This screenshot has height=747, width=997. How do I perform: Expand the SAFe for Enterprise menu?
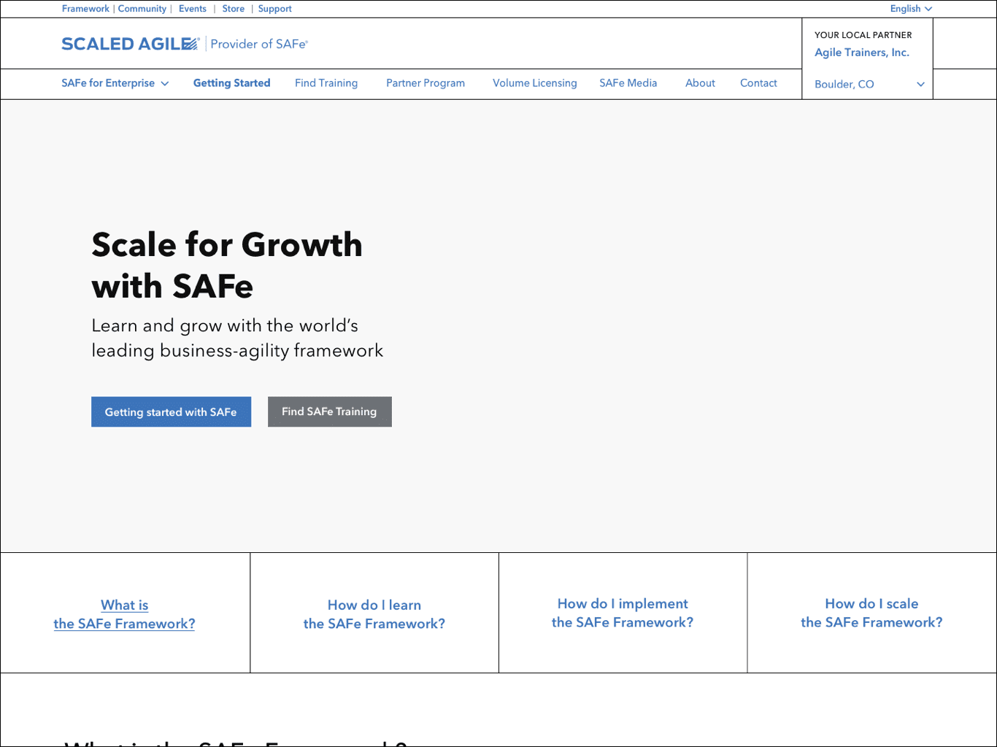tap(115, 83)
